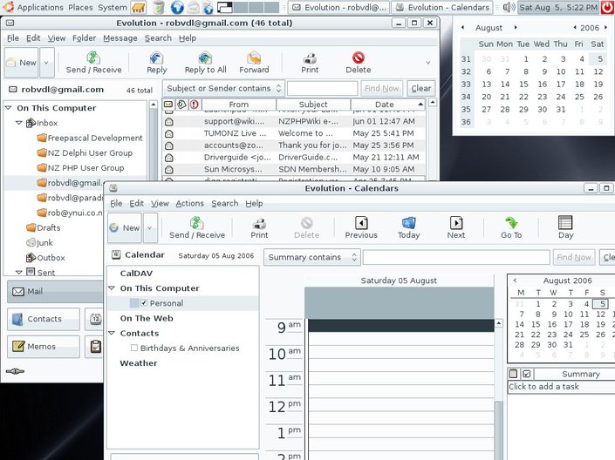Screen dimensions: 615x460
Task: Open the New dropdown arrow in the Calendars window
Action: click(x=150, y=227)
